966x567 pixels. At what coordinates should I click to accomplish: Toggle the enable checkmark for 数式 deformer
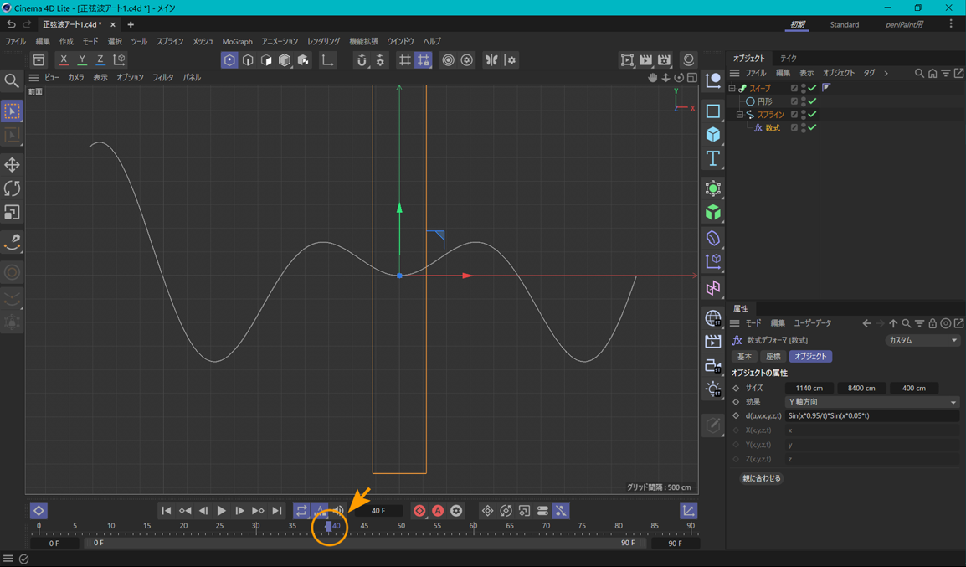coord(812,128)
